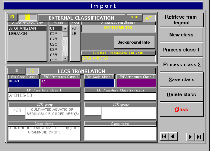
Task: Choose class 02A from class list
Action: tap(54, 34)
